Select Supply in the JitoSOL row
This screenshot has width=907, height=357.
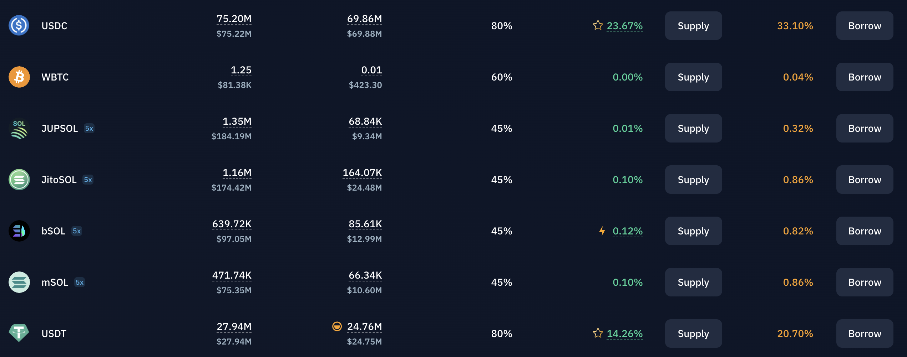click(693, 180)
